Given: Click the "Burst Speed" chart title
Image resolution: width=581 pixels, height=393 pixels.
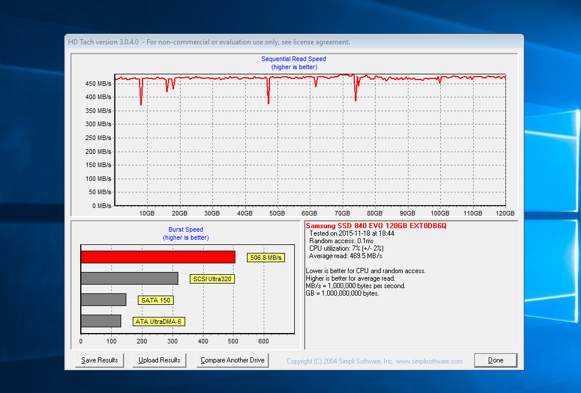Looking at the screenshot, I should 186,229.
